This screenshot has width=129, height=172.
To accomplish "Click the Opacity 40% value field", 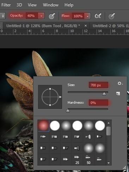I will [32, 16].
